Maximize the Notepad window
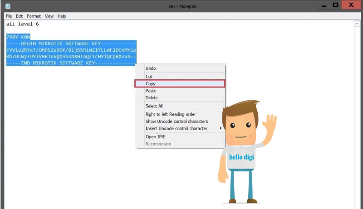This screenshot has width=363, height=209. pyautogui.click(x=335, y=5)
